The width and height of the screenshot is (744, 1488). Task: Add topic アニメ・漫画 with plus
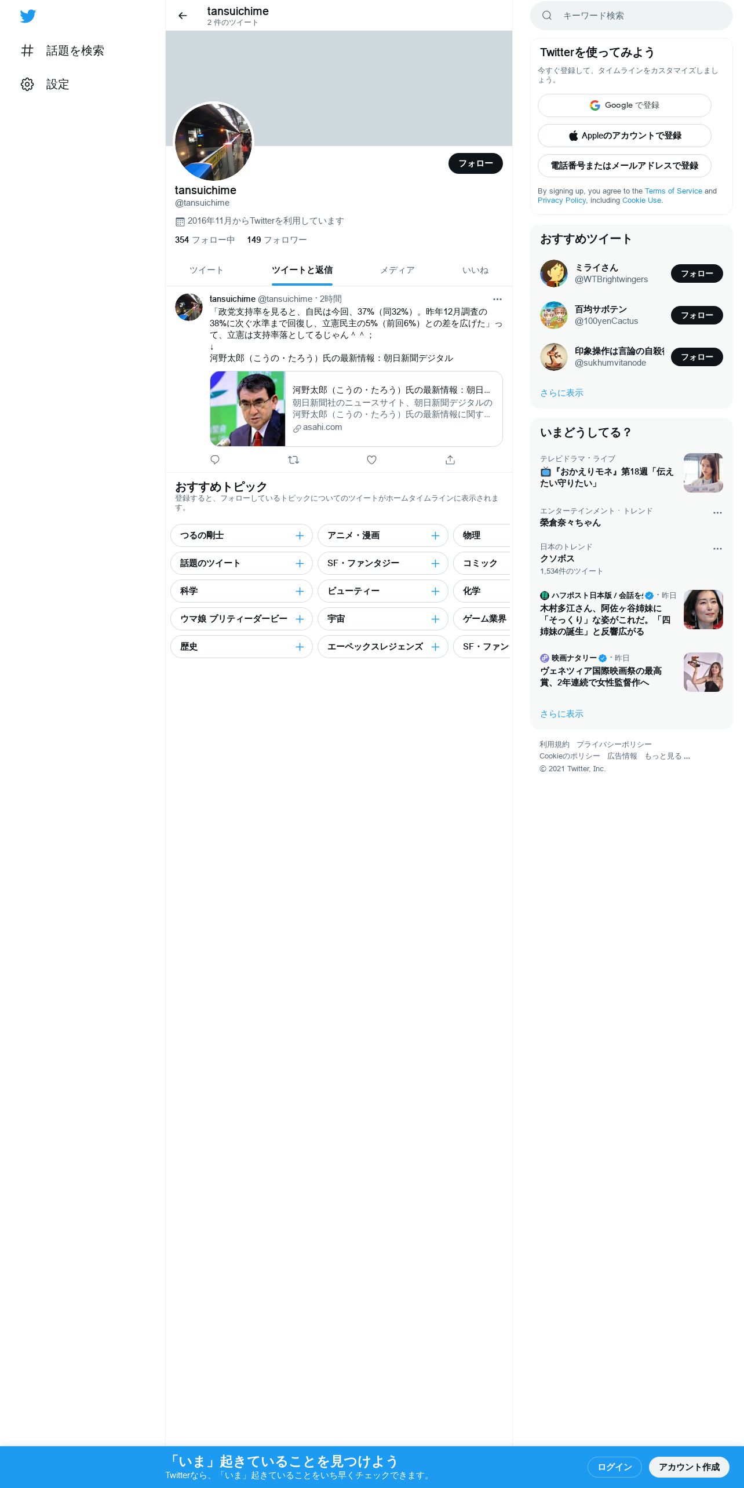coord(435,535)
